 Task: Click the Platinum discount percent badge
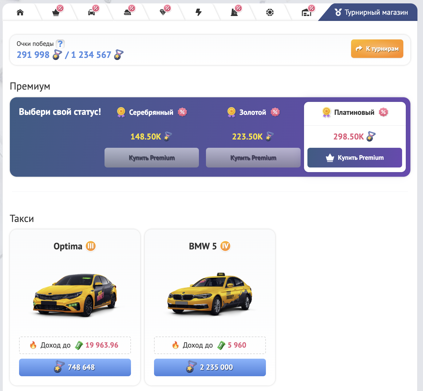pyautogui.click(x=383, y=112)
